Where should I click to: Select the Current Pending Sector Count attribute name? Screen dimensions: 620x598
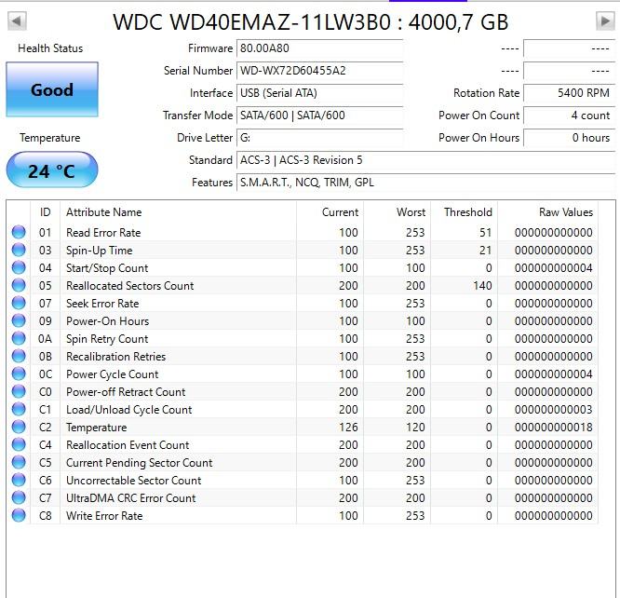pyautogui.click(x=140, y=462)
